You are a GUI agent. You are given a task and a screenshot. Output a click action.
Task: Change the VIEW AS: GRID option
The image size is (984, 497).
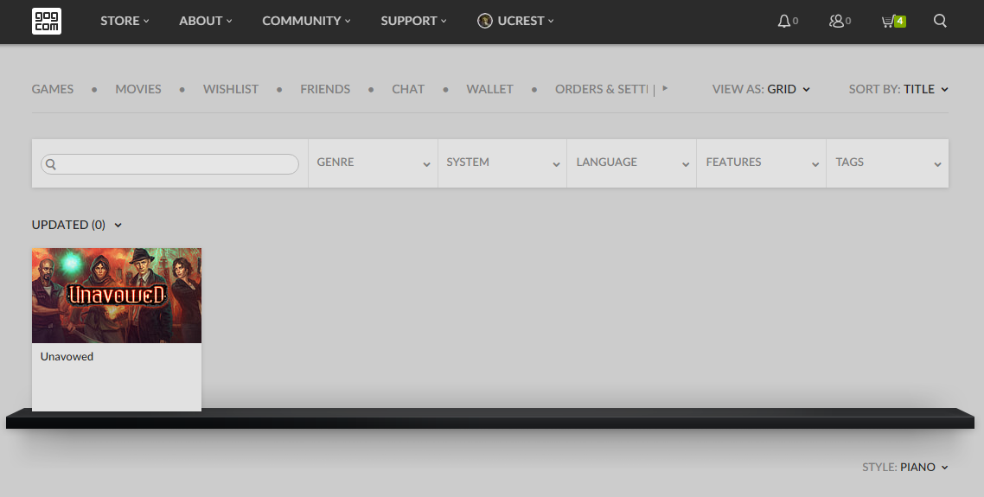point(761,89)
